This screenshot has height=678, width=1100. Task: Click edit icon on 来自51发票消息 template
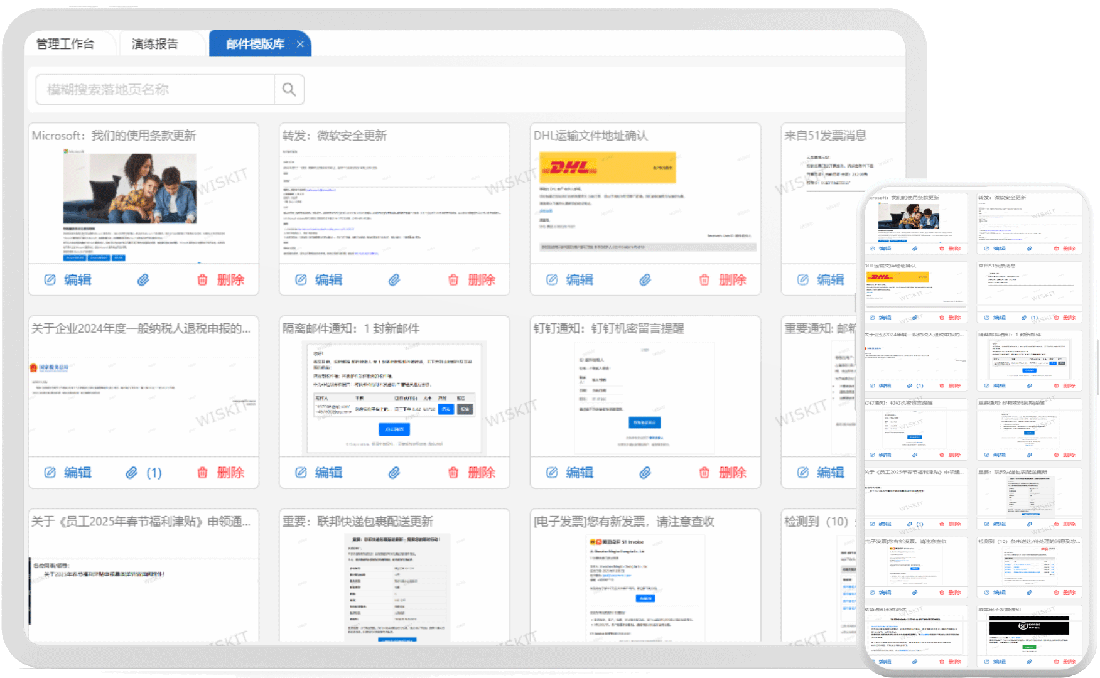coord(803,280)
